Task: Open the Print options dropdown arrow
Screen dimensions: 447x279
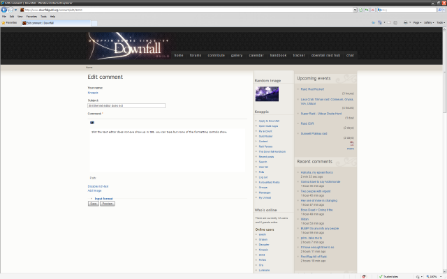Action: [x=410, y=23]
